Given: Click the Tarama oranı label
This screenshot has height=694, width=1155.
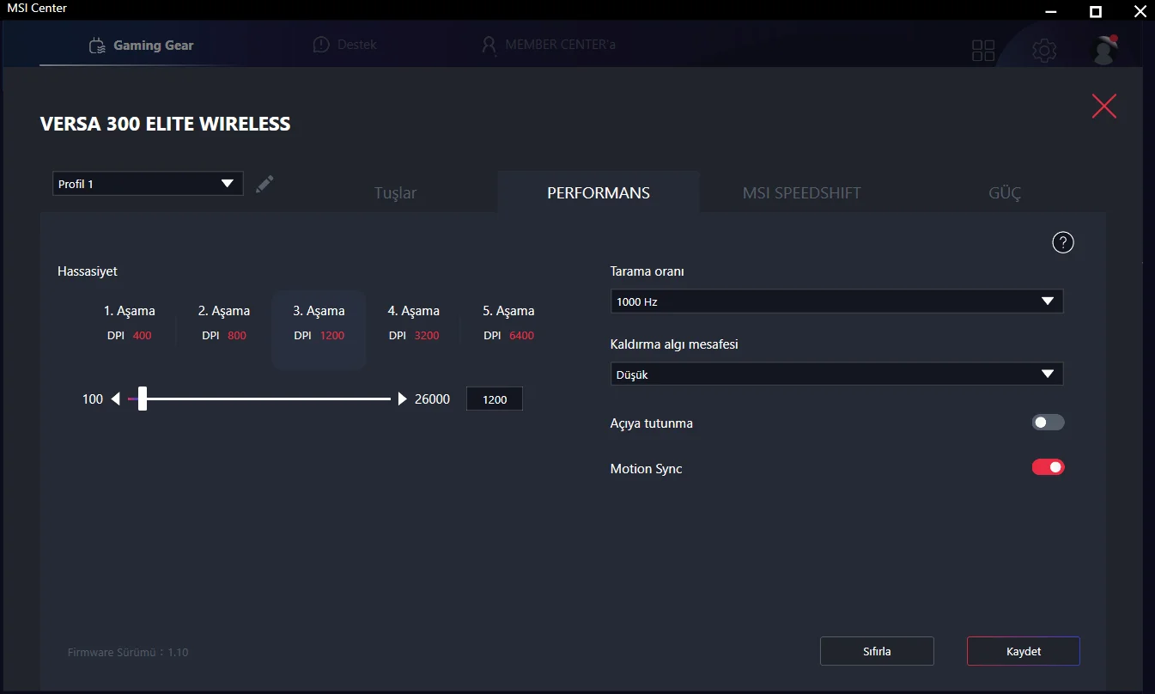Looking at the screenshot, I should click(647, 271).
